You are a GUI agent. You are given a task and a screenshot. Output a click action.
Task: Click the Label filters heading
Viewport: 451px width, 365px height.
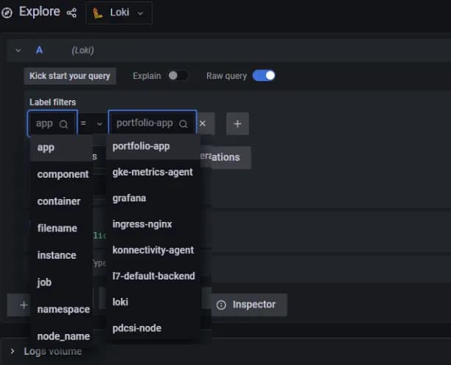coord(52,102)
